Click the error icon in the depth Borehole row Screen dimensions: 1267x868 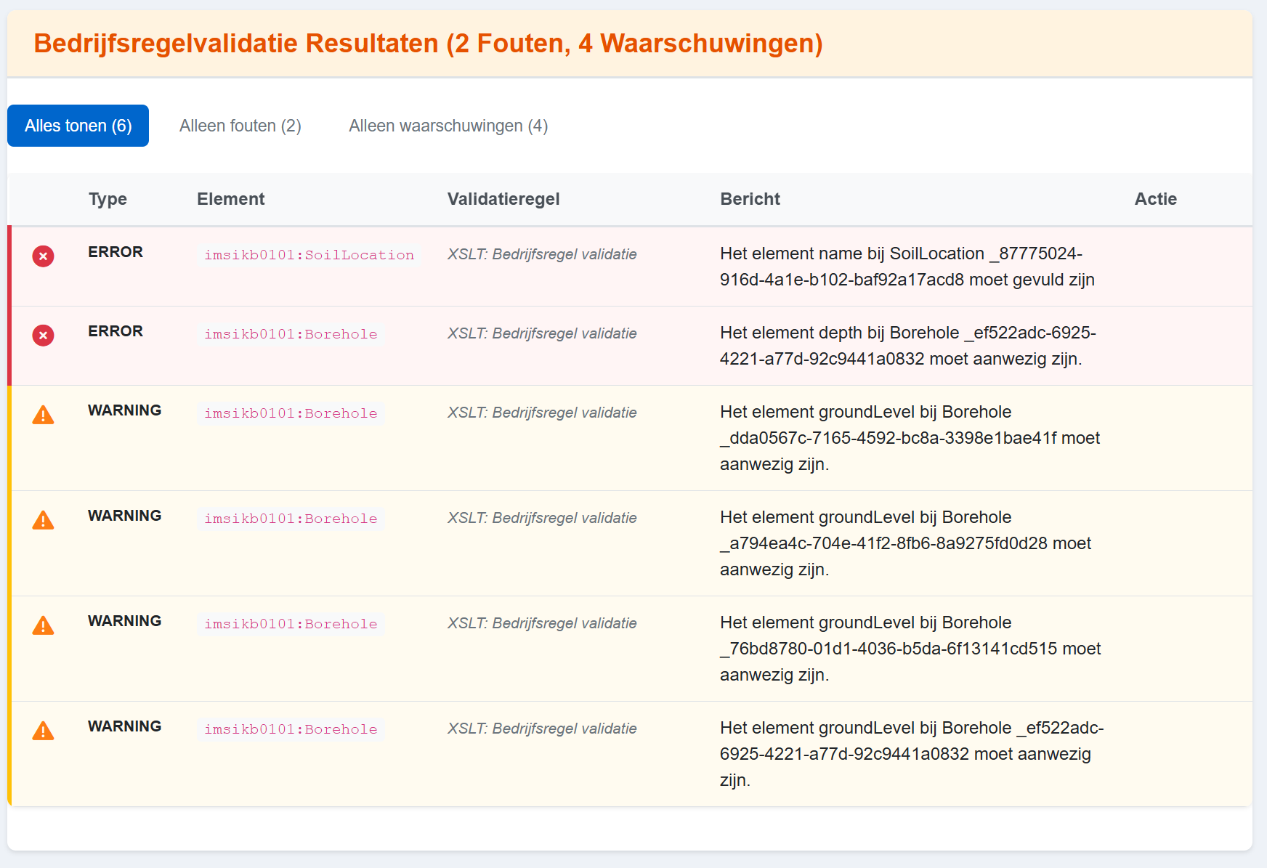43,336
